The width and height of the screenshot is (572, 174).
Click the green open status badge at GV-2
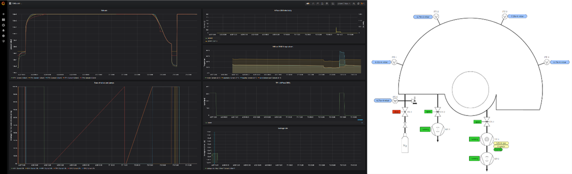pyautogui.click(x=428, y=111)
